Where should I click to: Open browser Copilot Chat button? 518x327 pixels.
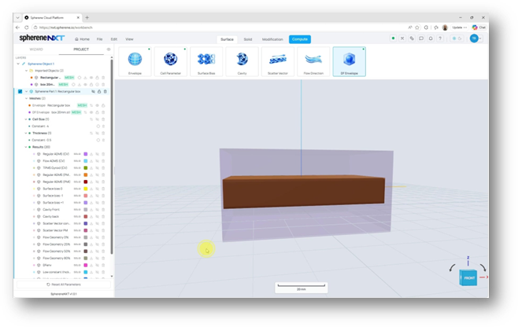(x=479, y=28)
